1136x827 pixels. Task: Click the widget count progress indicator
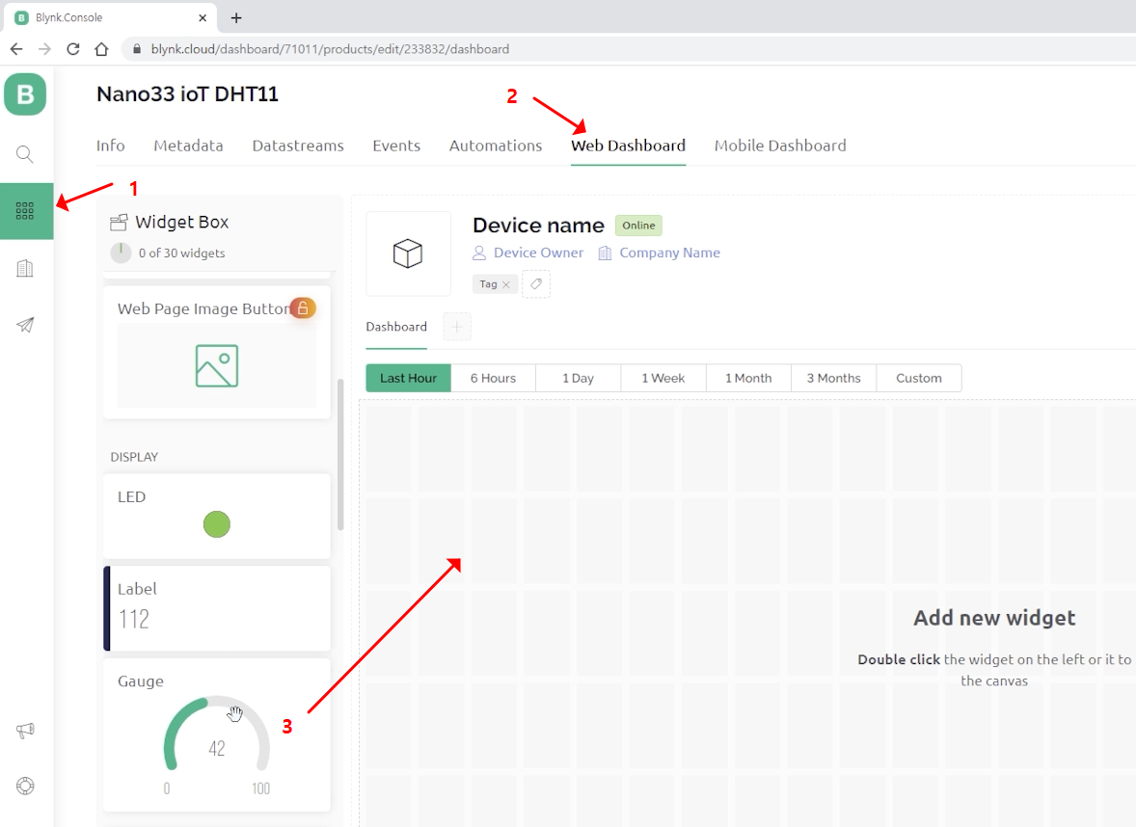tap(121, 253)
